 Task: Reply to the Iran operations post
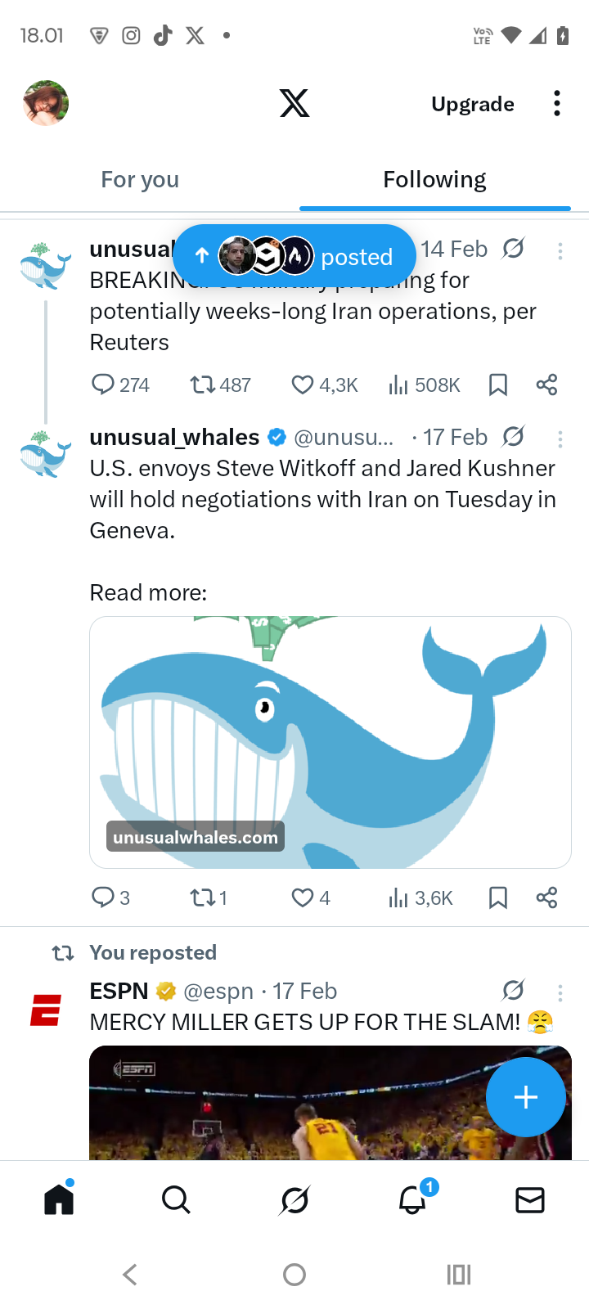[103, 385]
